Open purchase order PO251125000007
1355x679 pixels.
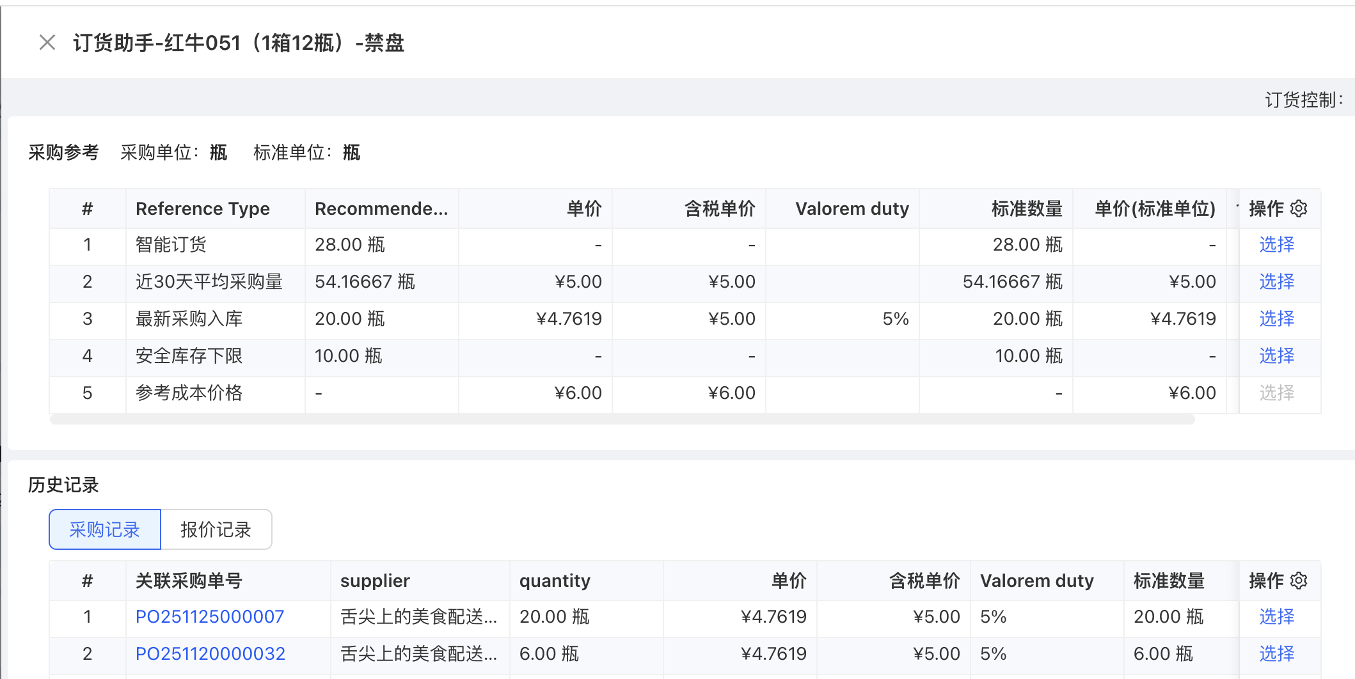[x=210, y=617]
